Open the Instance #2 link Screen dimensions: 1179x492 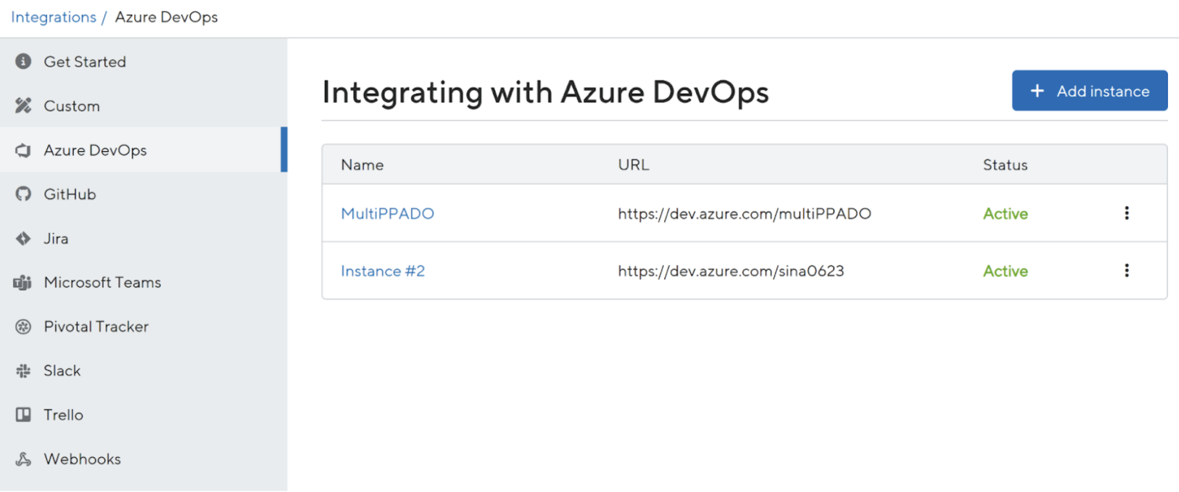pyautogui.click(x=383, y=271)
